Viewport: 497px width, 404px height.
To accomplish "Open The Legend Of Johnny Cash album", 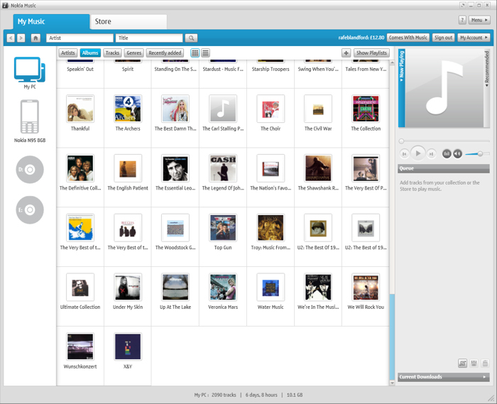I will (x=223, y=168).
